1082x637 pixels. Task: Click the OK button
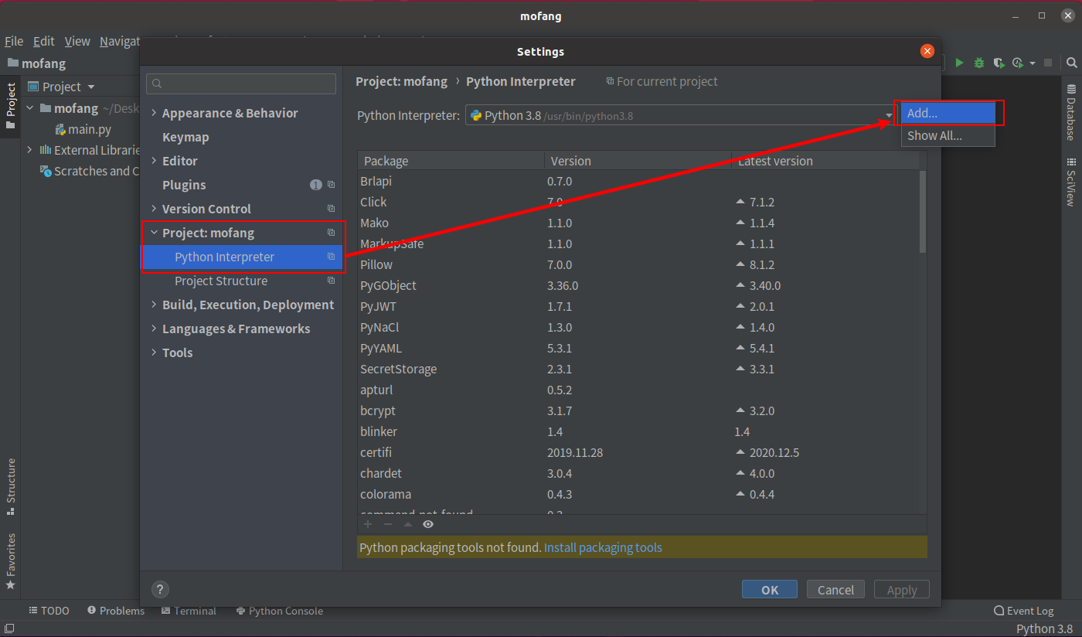(x=770, y=589)
